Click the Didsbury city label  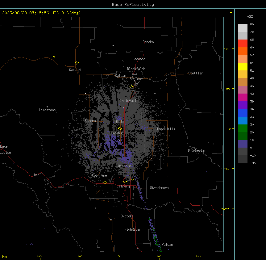tap(118, 133)
